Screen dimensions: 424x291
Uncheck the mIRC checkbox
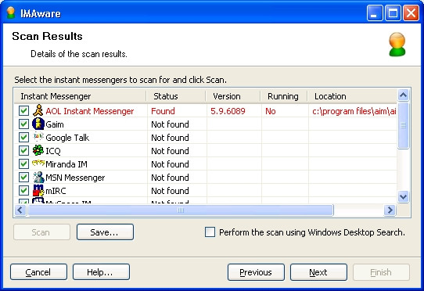point(23,190)
